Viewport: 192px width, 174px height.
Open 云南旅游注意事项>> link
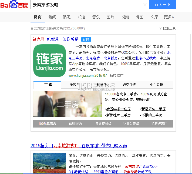click(141, 166)
